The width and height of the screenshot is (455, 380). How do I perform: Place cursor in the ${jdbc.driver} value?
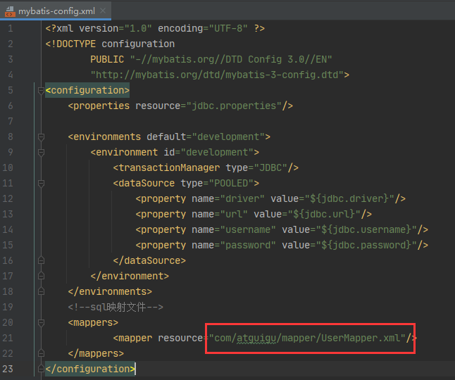[x=349, y=198]
